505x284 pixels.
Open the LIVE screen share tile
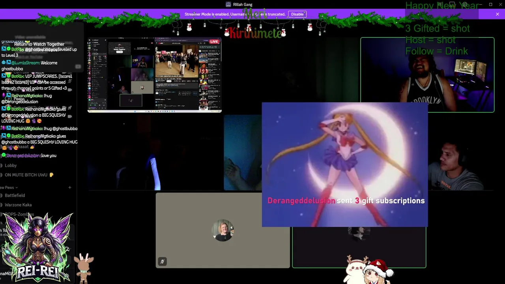point(154,75)
